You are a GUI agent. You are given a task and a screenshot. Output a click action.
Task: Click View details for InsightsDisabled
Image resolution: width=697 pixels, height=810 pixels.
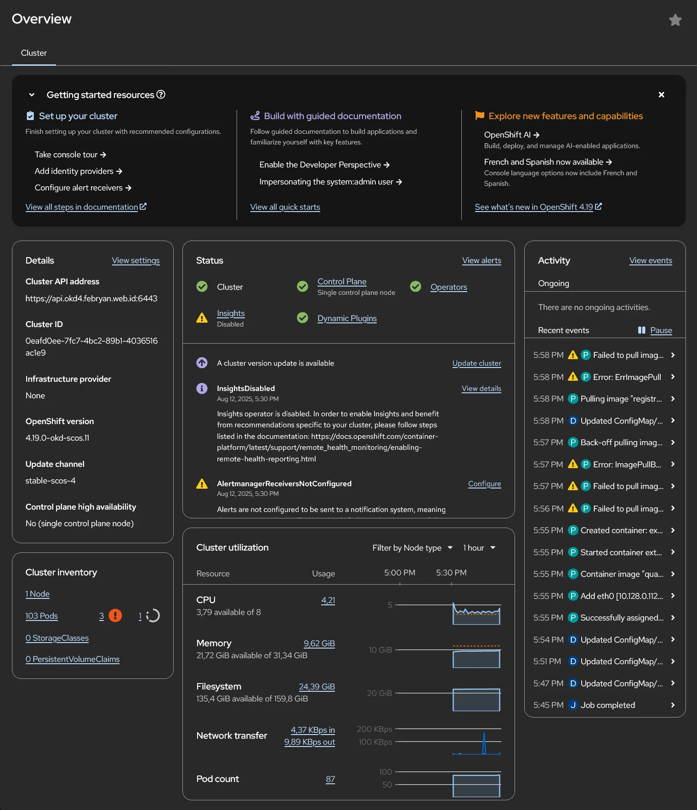point(481,388)
